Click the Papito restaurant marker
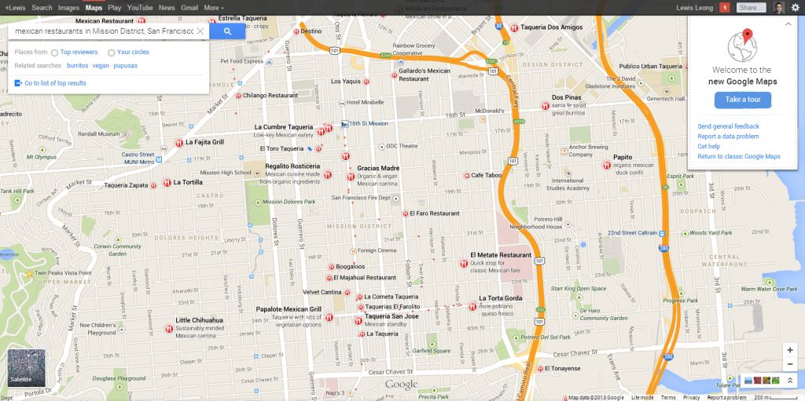This screenshot has height=401, width=805. pyautogui.click(x=606, y=165)
